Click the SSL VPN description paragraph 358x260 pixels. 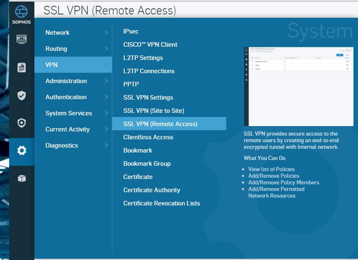point(291,140)
